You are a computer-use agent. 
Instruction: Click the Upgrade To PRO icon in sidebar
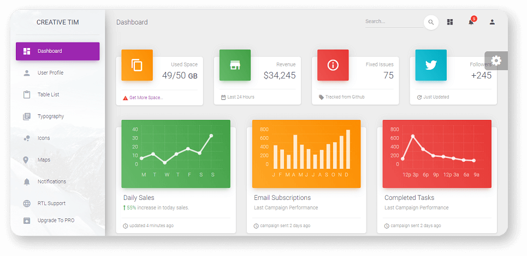click(x=27, y=221)
